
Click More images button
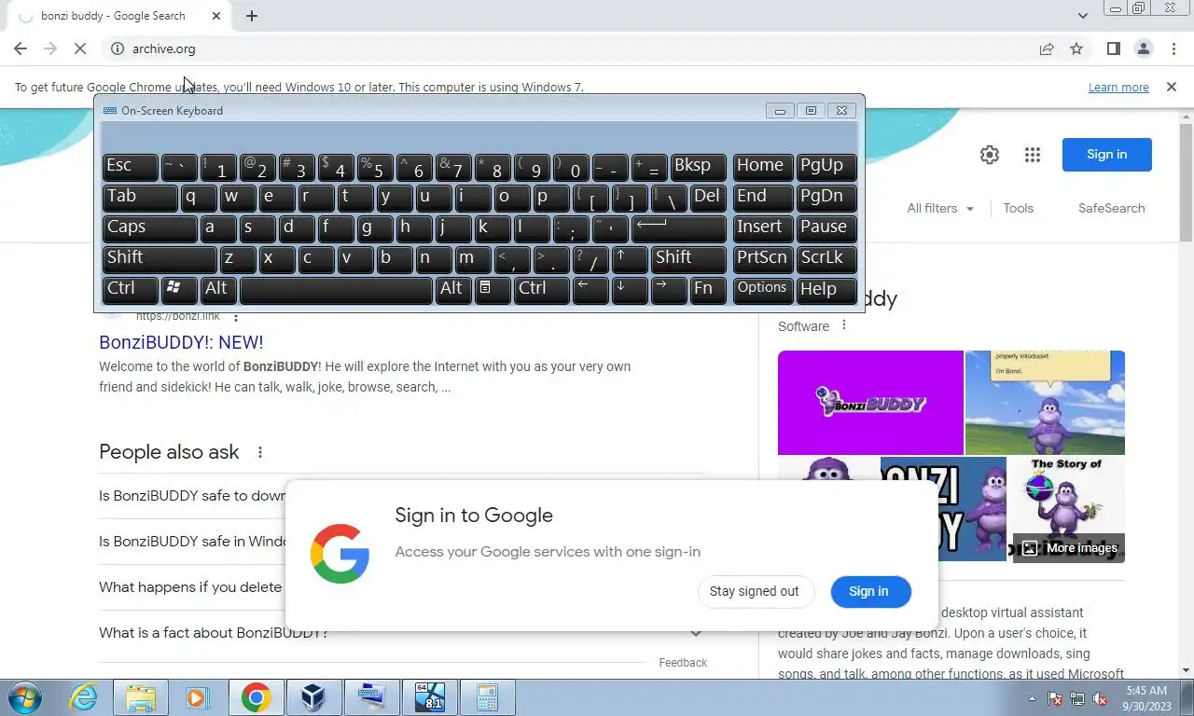coord(1069,548)
